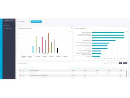This screenshot has width=130, height=98.
Task: Toggle Operational series in chart legend
Action: click(x=58, y=56)
